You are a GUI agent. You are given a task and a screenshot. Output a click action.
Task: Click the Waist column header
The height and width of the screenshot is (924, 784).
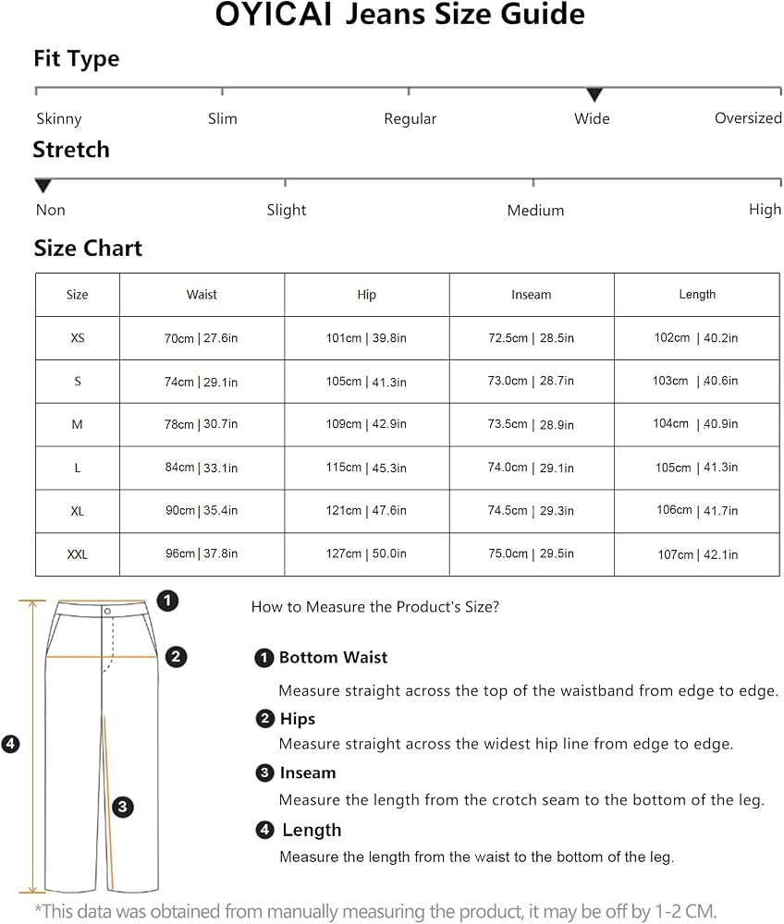pyautogui.click(x=202, y=295)
